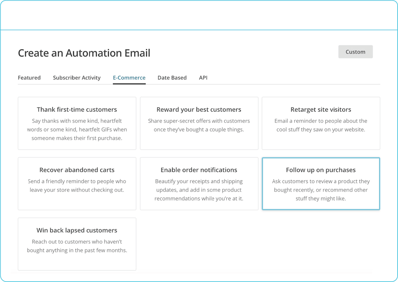Click the friendly reminder without checking out text
This screenshot has width=398, height=282.
77,185
